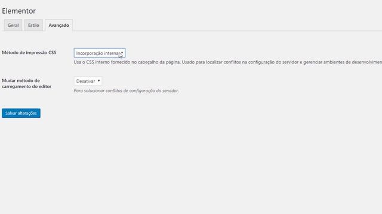Open the Estilo tab

point(33,25)
